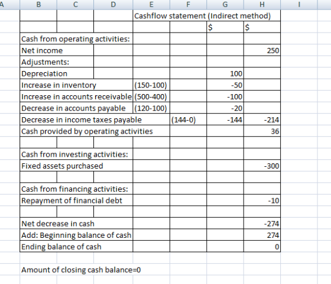Click 'Decrease in accounts payable' cell
The width and height of the screenshot is (331, 284).
[76, 108]
